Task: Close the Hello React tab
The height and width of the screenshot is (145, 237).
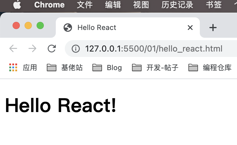Action: (x=190, y=28)
